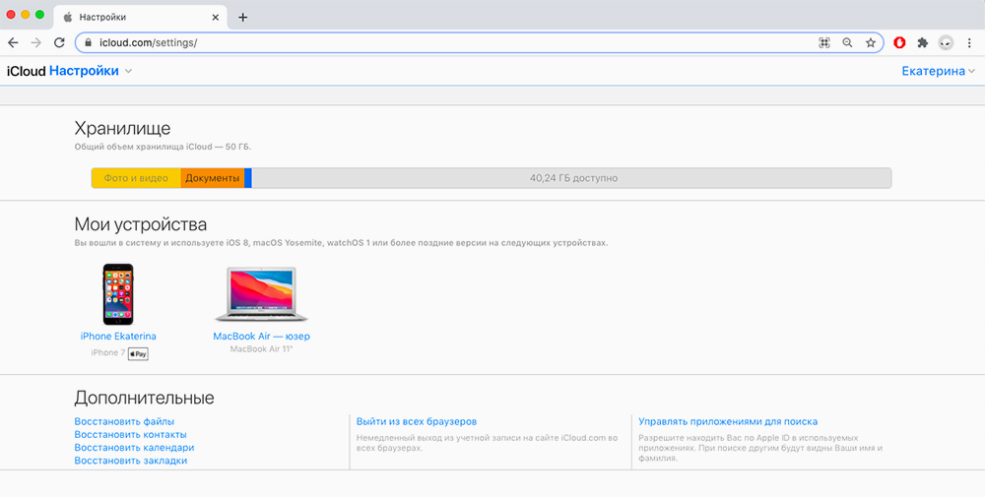Viewport: 985px width, 497px height.
Task: Click Восстановить файлы
Action: click(124, 421)
